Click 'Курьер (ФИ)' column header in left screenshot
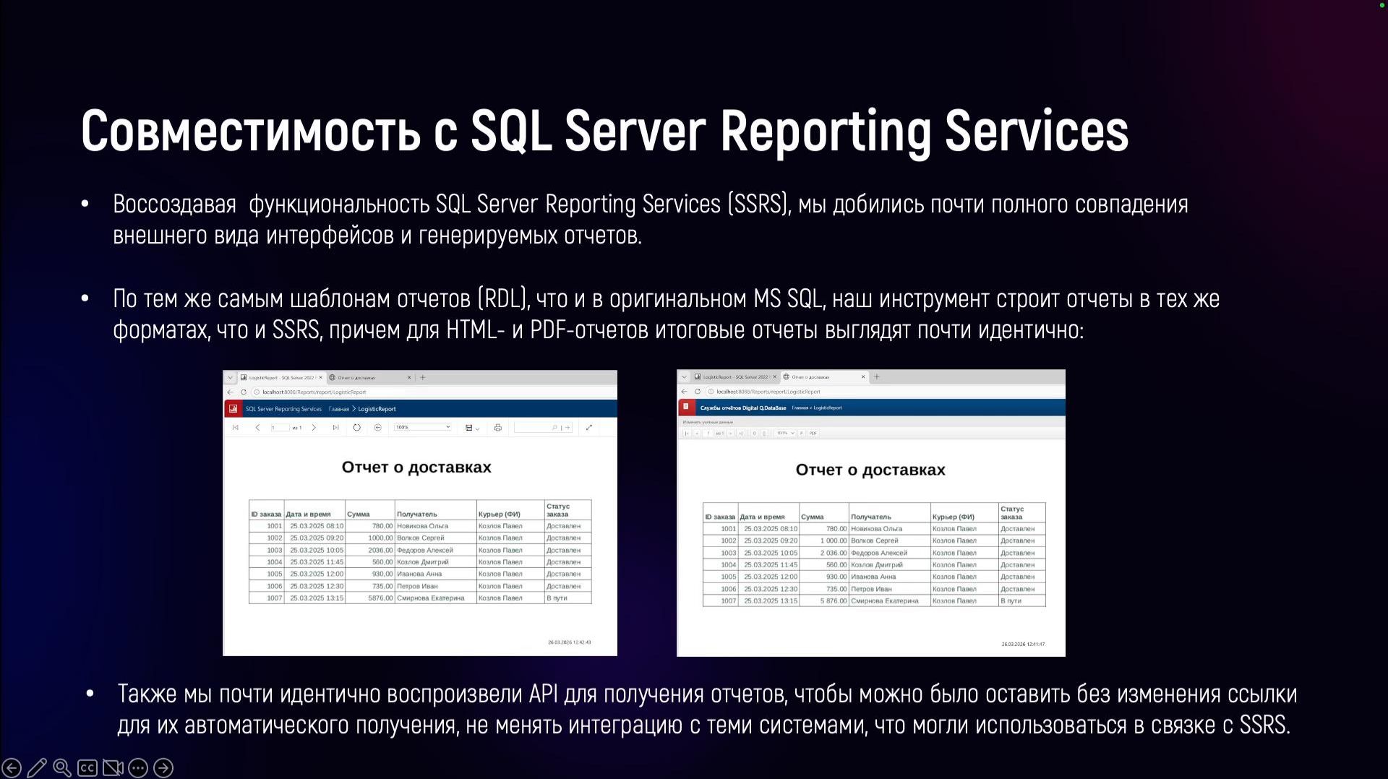Viewport: 1388px width, 779px height. coord(500,515)
